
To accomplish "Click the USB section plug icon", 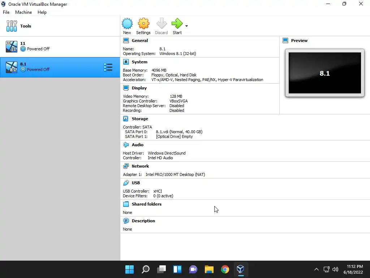I will 126,183.
